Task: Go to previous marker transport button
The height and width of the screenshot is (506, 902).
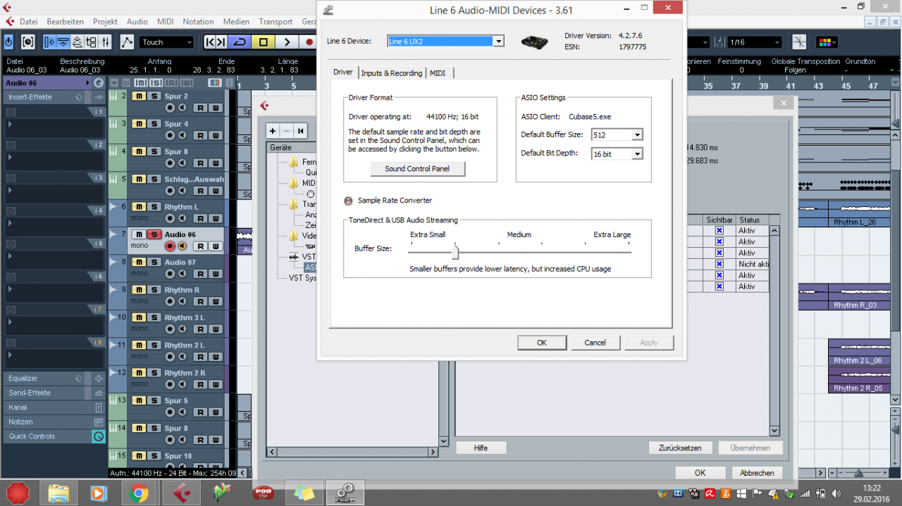Action: click(209, 42)
